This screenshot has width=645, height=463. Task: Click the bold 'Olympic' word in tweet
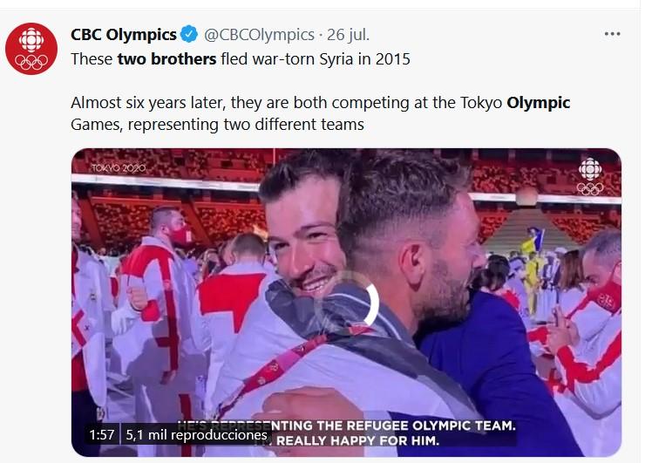[x=538, y=103]
